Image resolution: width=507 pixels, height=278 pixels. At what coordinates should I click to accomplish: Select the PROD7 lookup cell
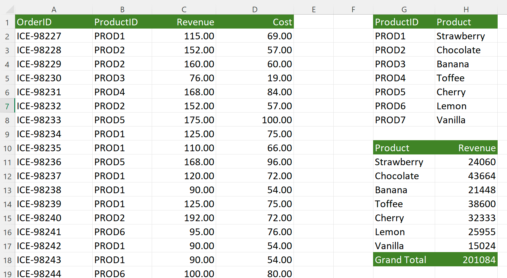pos(390,120)
